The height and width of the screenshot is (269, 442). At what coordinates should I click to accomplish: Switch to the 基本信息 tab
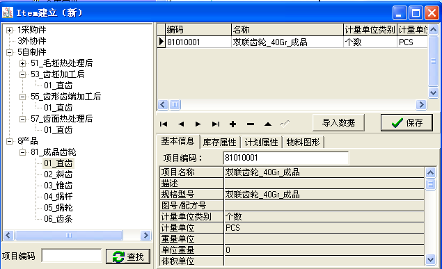(x=178, y=141)
